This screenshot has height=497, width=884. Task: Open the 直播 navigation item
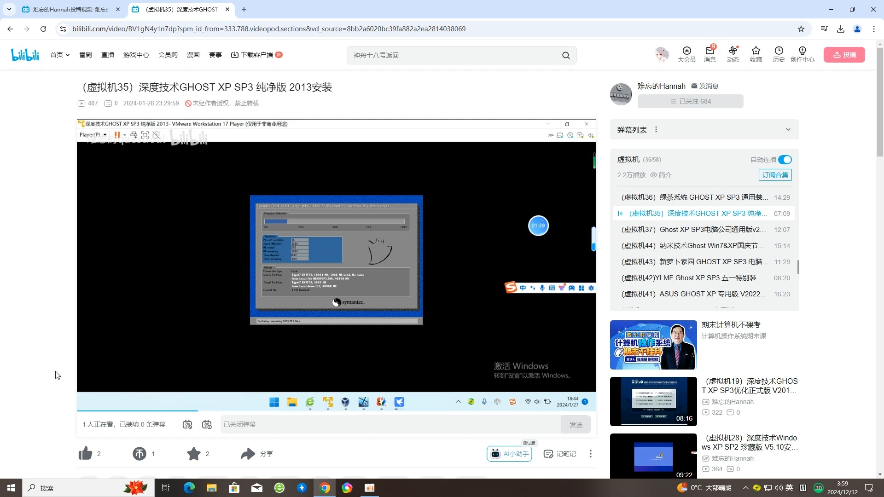coord(108,55)
